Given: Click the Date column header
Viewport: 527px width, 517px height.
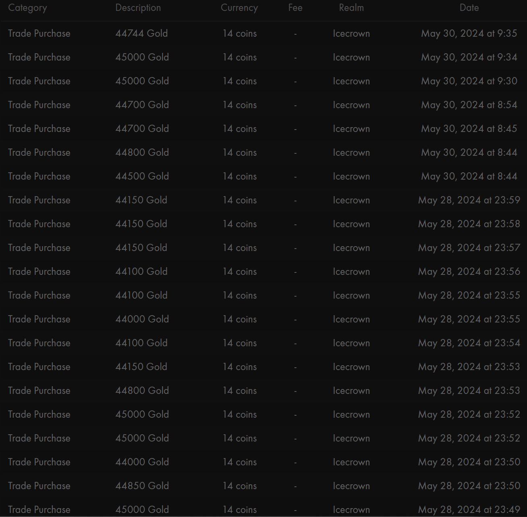Looking at the screenshot, I should pyautogui.click(x=469, y=8).
